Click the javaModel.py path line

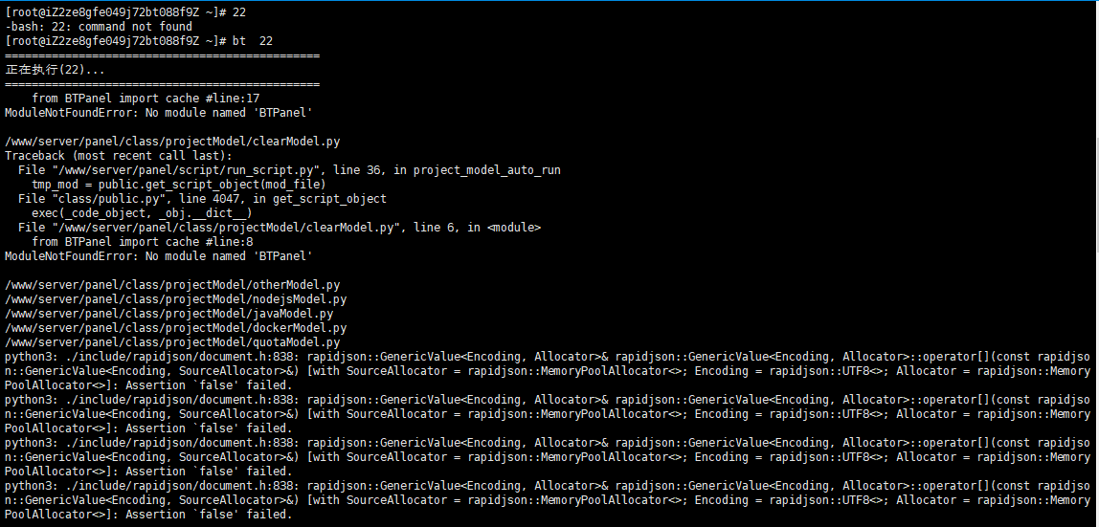point(168,314)
